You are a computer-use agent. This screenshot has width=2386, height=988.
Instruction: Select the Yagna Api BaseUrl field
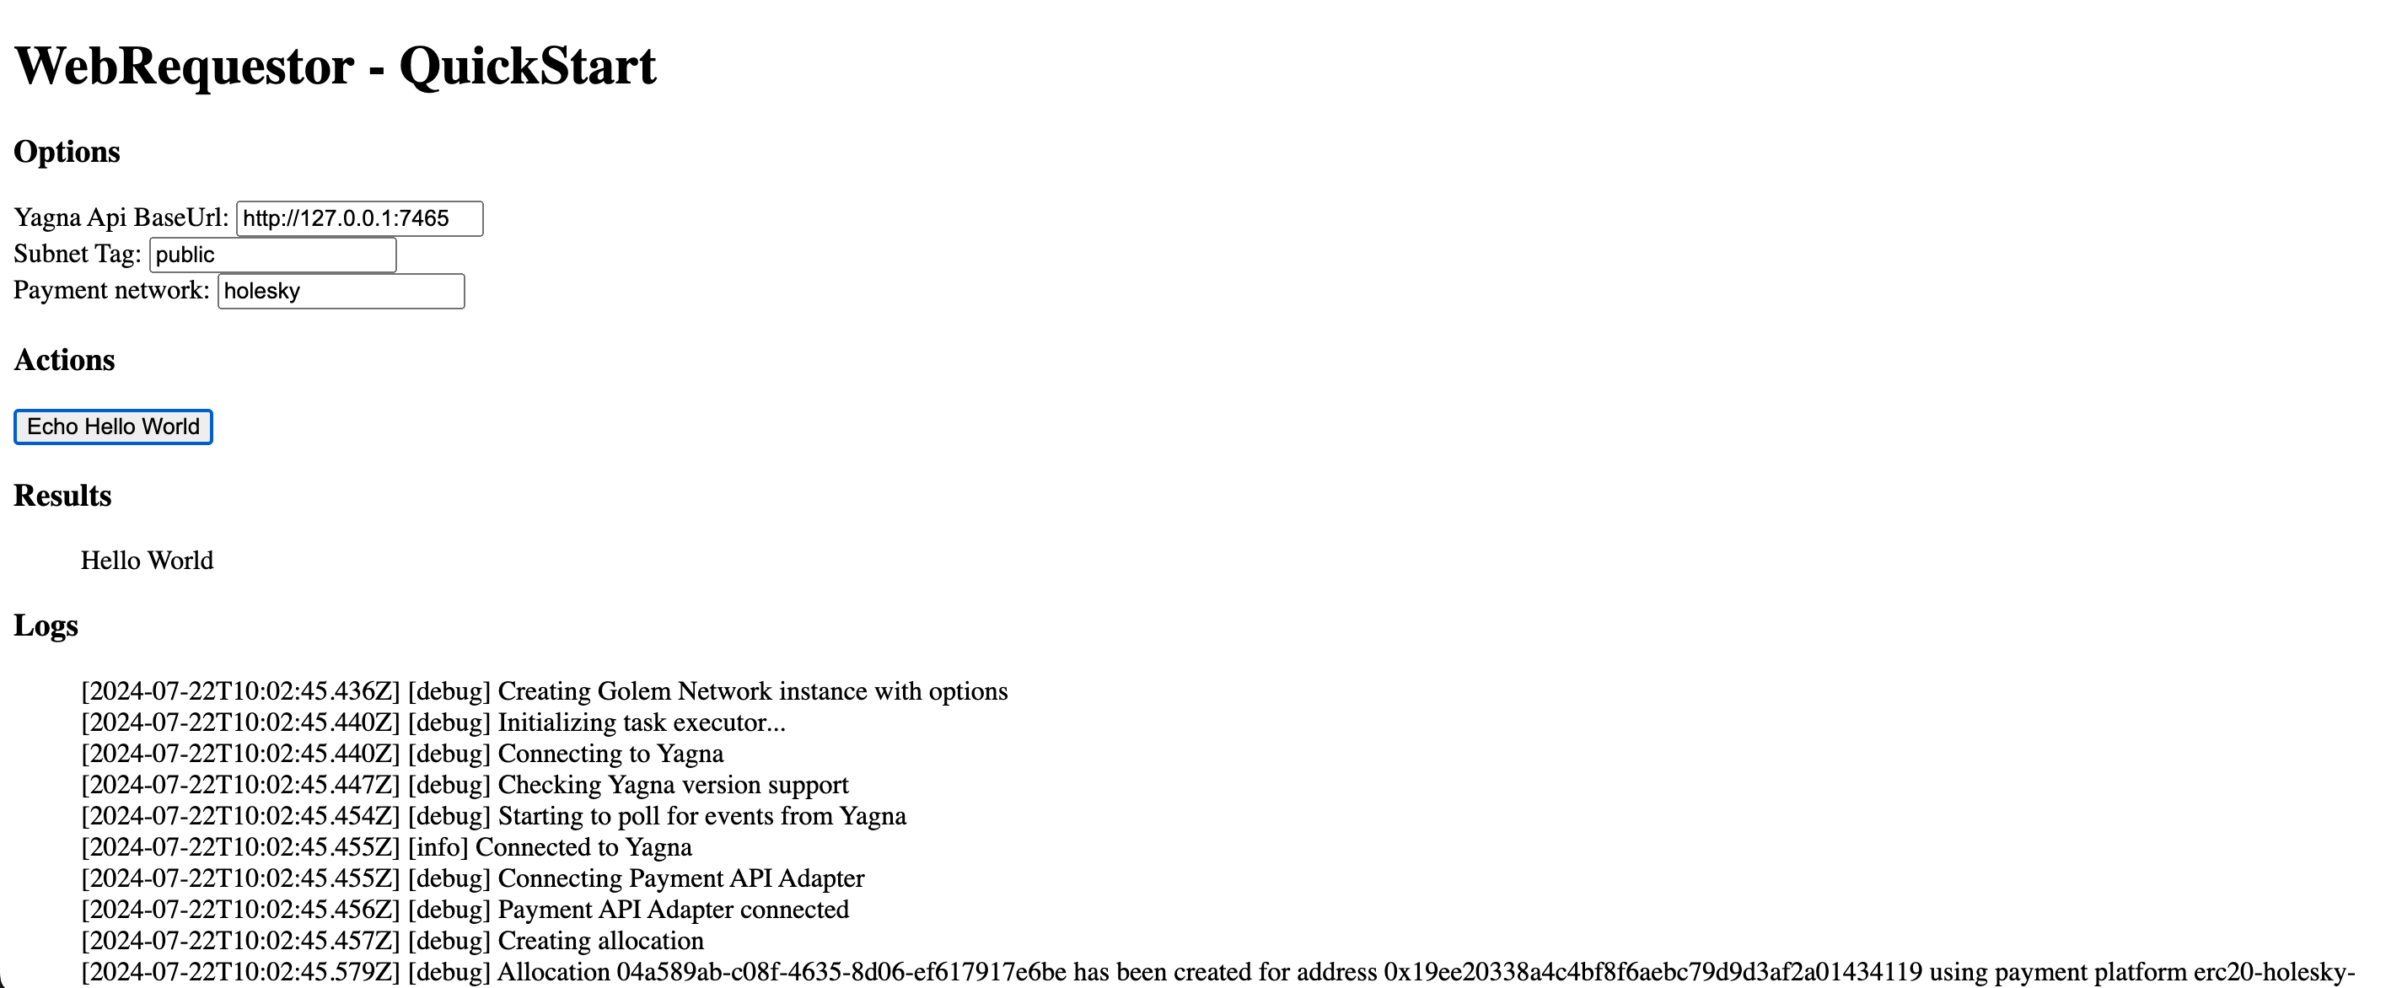(x=361, y=216)
